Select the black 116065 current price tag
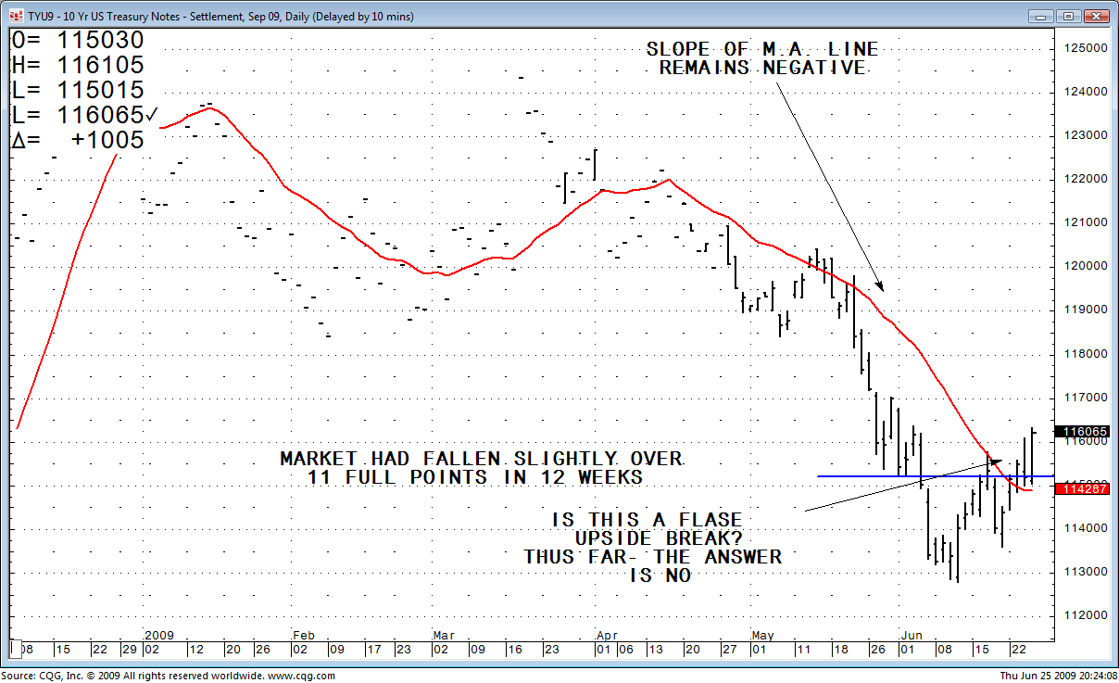Viewport: 1119px width, 683px height. (x=1082, y=432)
